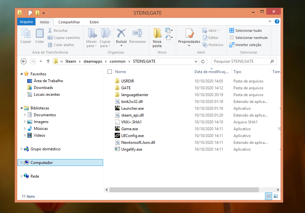
Task: Click the Copiar ribbon icon
Action: coord(26,35)
